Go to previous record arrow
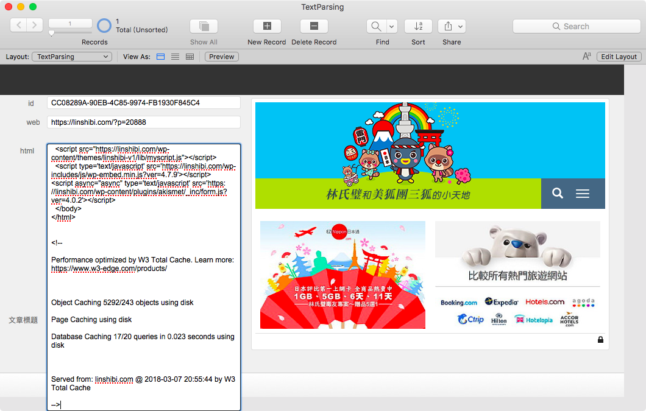This screenshot has height=411, width=646. point(18,25)
